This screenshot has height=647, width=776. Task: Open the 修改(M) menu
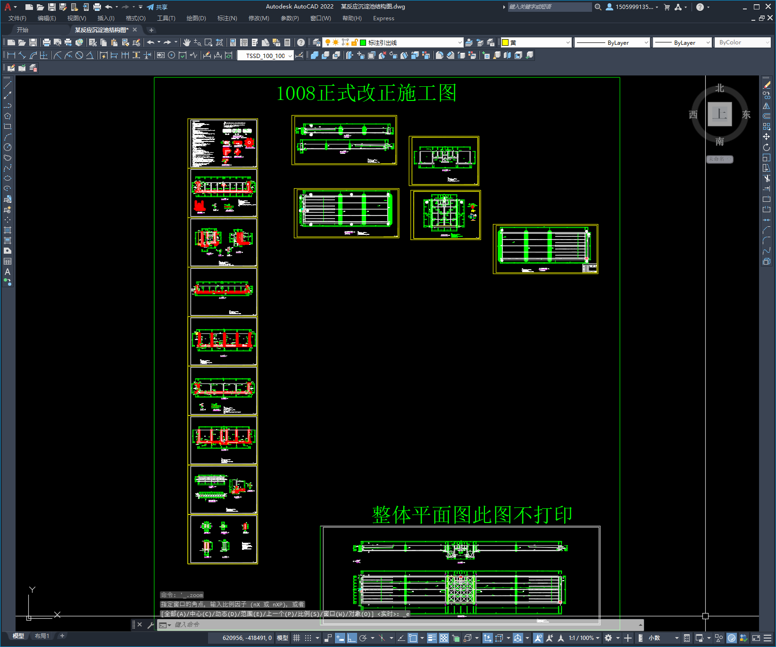[259, 18]
